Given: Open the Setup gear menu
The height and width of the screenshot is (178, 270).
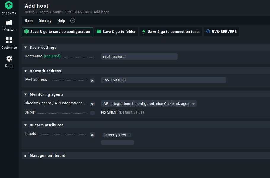Looking at the screenshot, I should 9,61.
